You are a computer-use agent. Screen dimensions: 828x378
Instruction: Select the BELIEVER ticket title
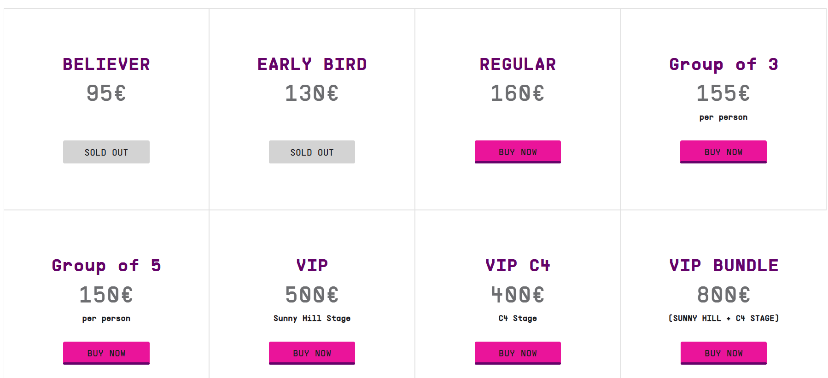(106, 64)
